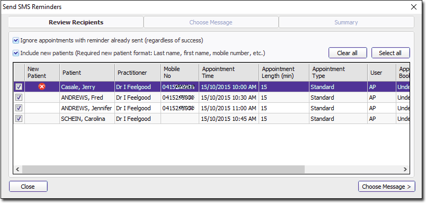Viewport: 426px width, 203px height.
Task: Uncheck the checkbox for Casale, Jerry row
Action: pyautogui.click(x=19, y=87)
